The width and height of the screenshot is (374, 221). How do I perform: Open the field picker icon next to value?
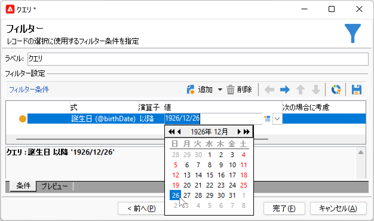(x=267, y=119)
